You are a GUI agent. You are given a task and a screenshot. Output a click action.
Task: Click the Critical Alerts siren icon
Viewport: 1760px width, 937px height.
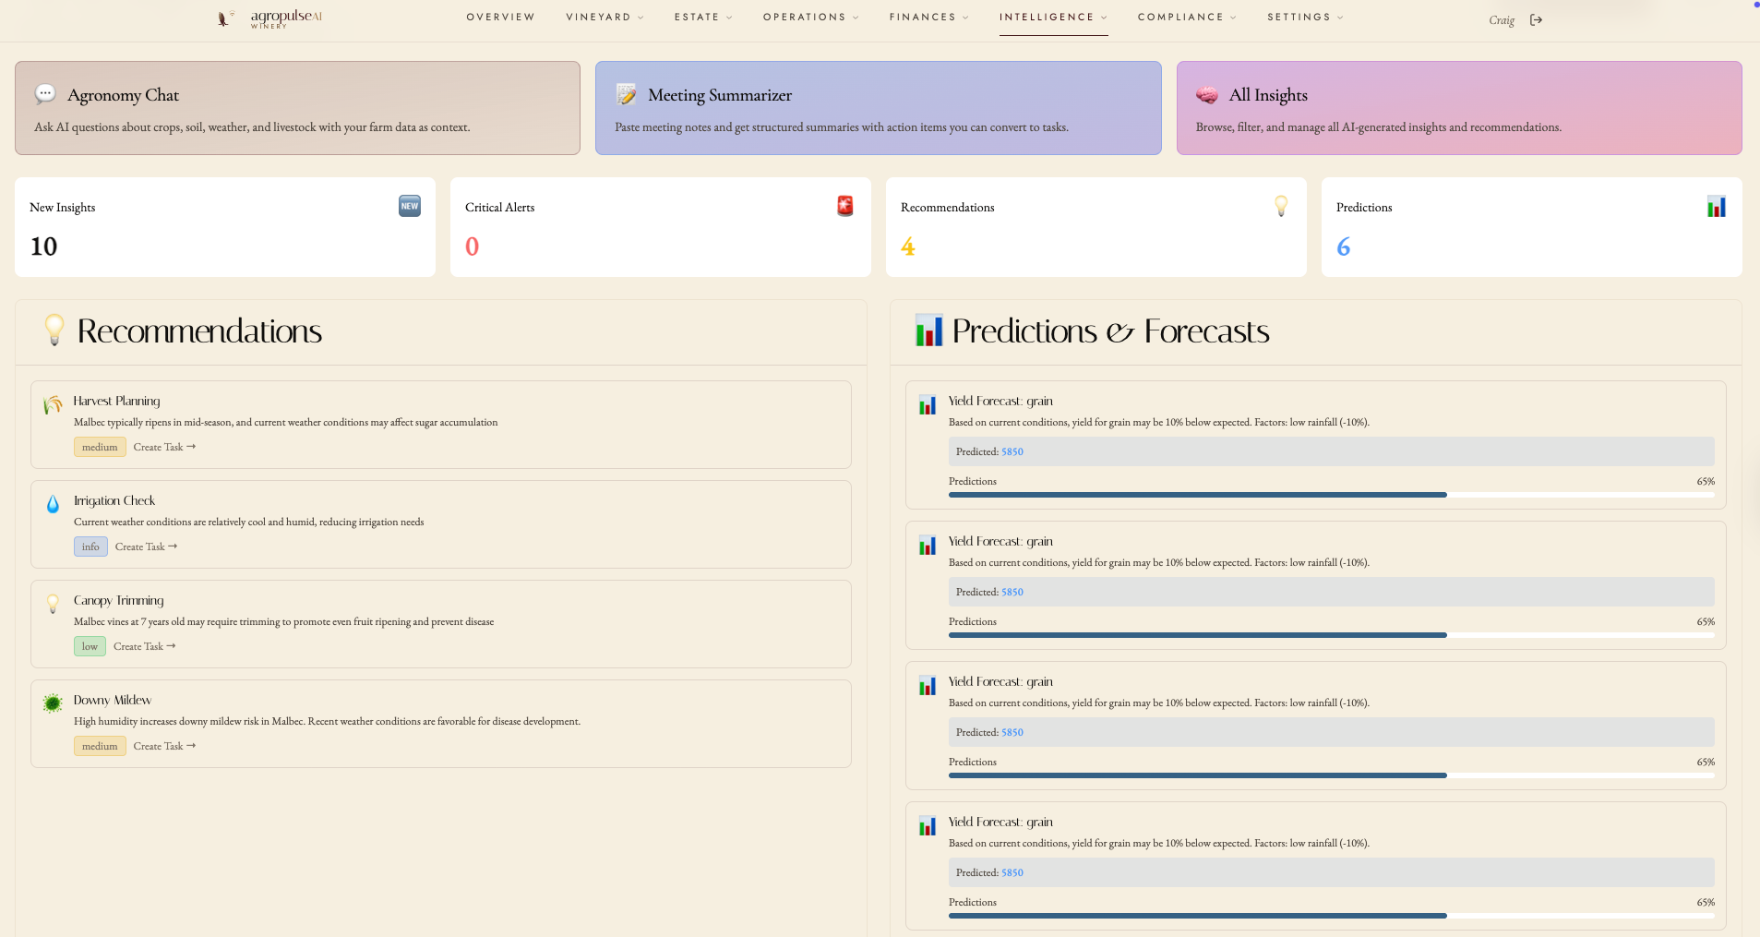point(845,206)
